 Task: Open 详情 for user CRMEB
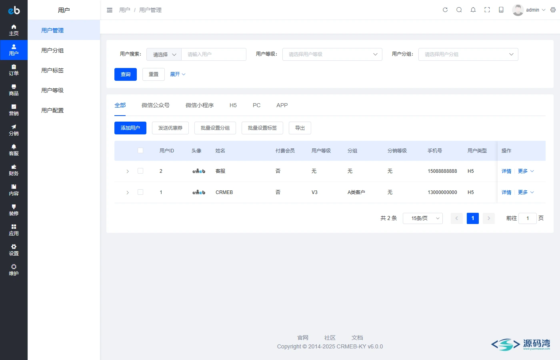click(x=506, y=192)
